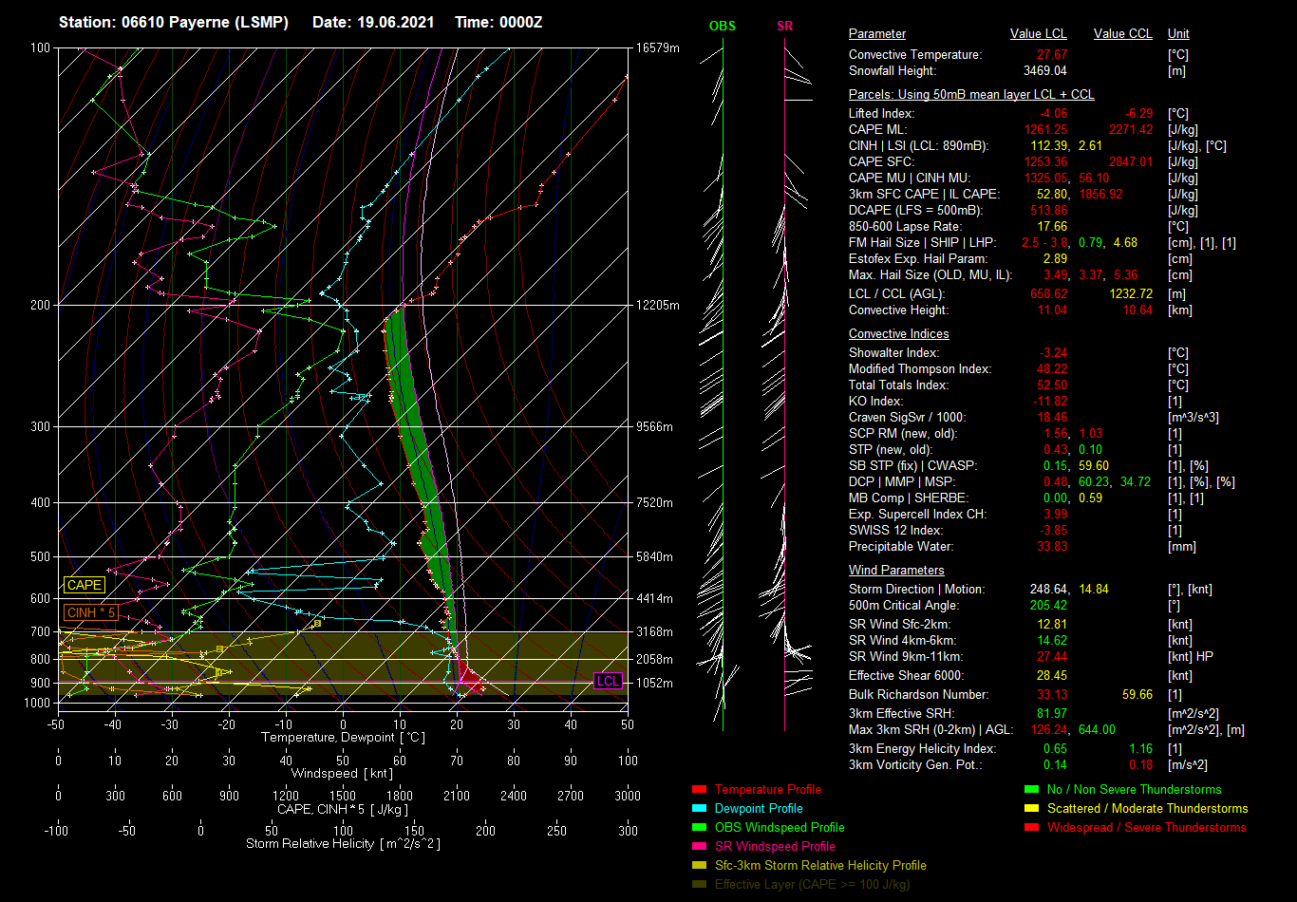Click the green No / Non Severe Thunderstorms swatch
1297x902 pixels.
1032,789
